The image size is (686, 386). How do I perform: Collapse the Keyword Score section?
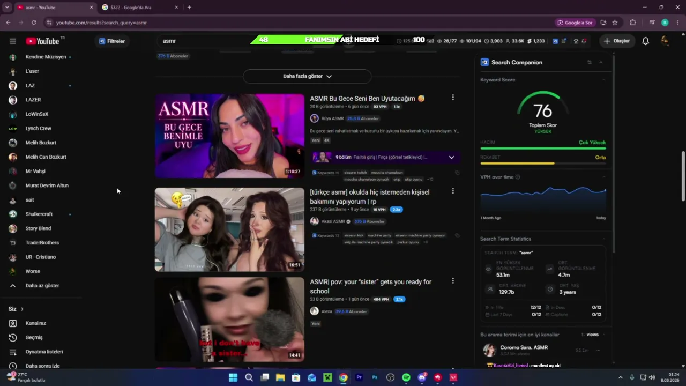603,80
